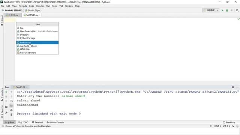Click the python.exe command line in console
Image resolution: width=240 pixels, height=135 pixels.
coord(127,91)
